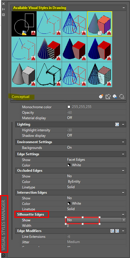Click Opacity value -60
The height and width of the screenshot is (258, 130).
pos(69,113)
